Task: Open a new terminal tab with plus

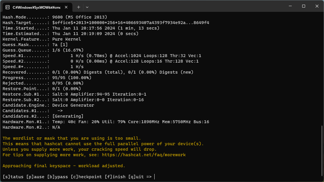Action: (x=78, y=7)
